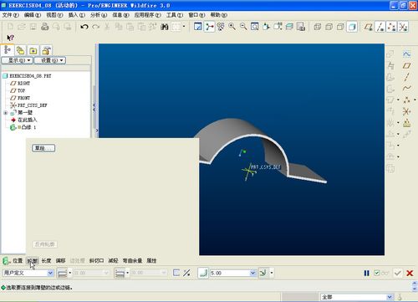Pause the flange tool
418x302 pixels.
point(367,273)
